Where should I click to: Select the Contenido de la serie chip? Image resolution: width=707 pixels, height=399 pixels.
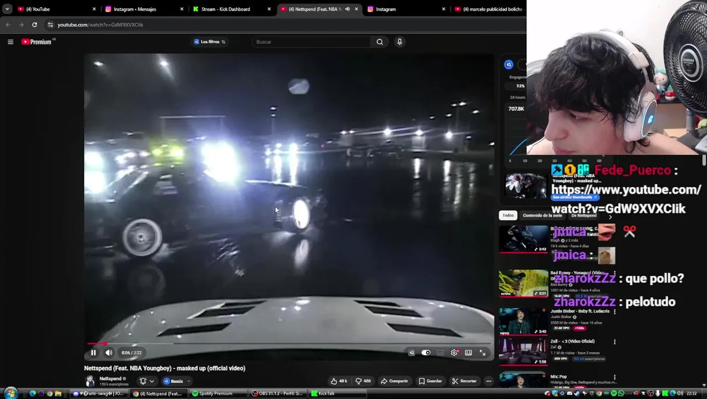coord(542,216)
